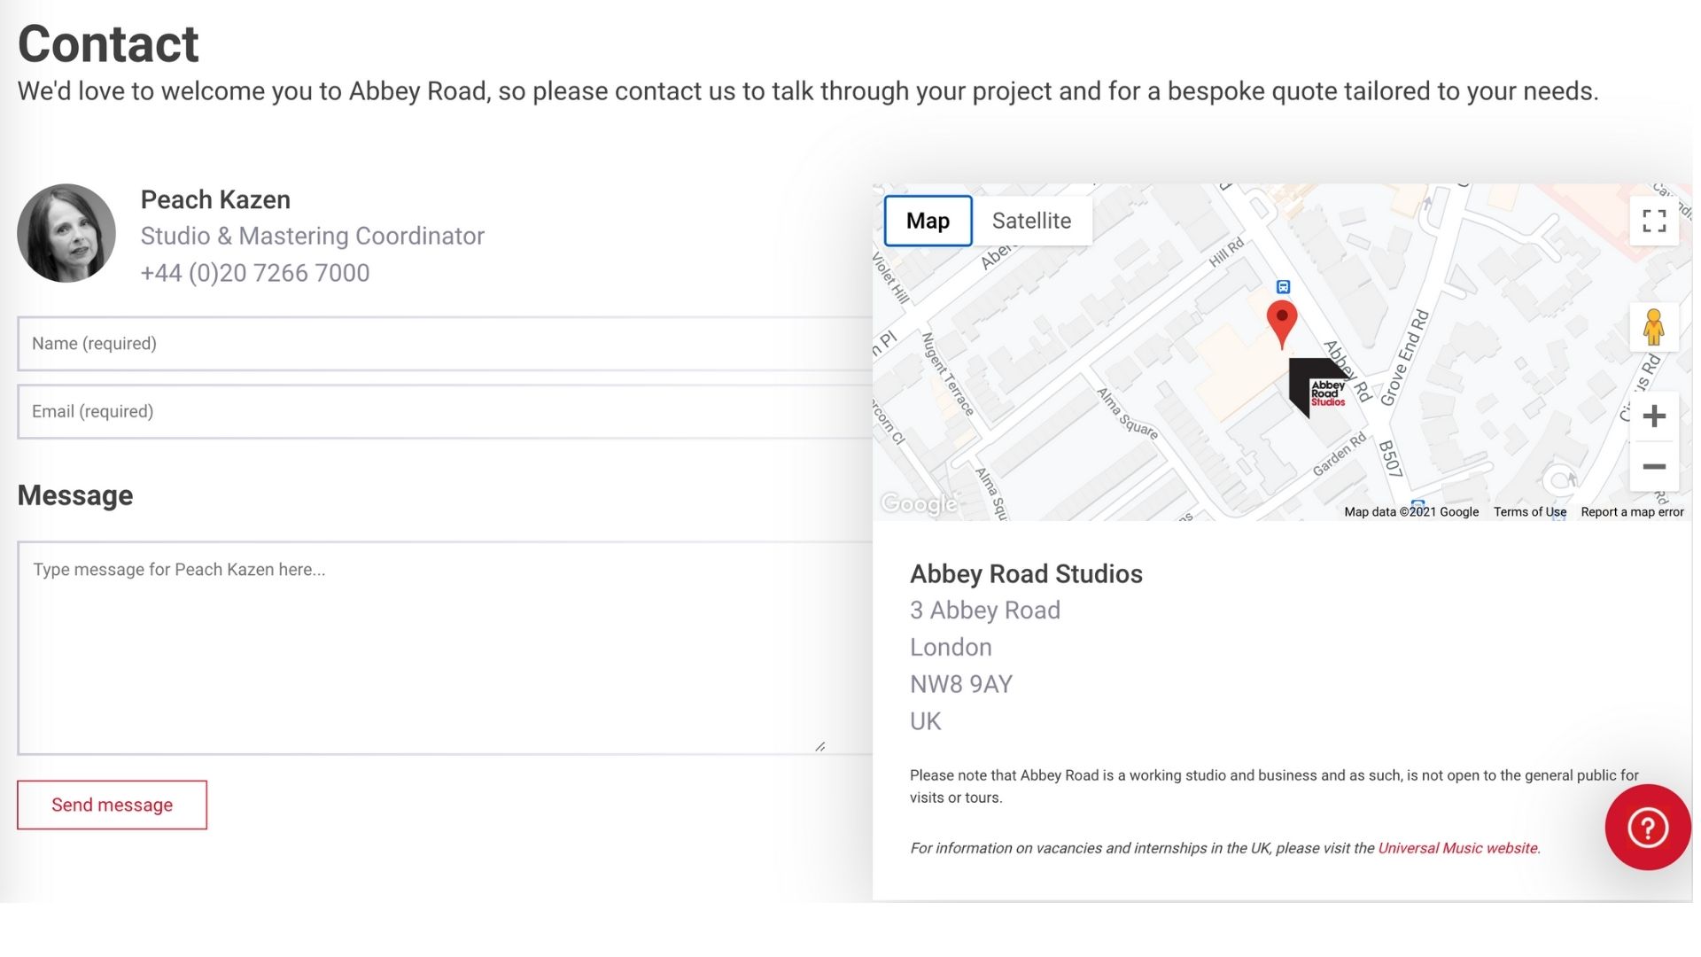Screen dimensions: 1701x957
Task: Toggle fullscreen view of the map
Action: pos(1653,221)
